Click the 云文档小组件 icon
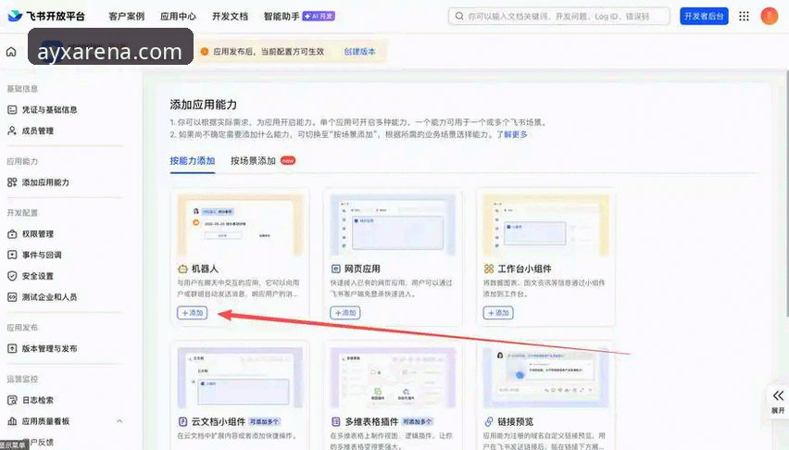This screenshot has height=450, width=789. (x=183, y=421)
